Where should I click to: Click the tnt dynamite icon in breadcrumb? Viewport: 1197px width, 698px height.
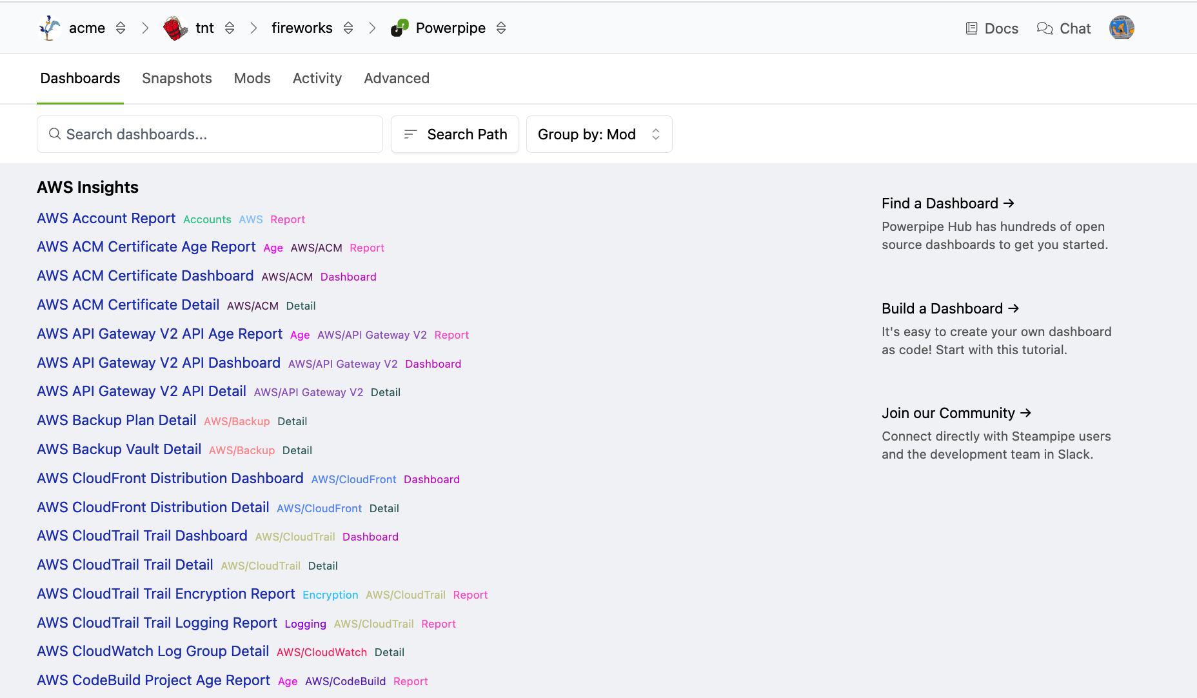coord(175,28)
